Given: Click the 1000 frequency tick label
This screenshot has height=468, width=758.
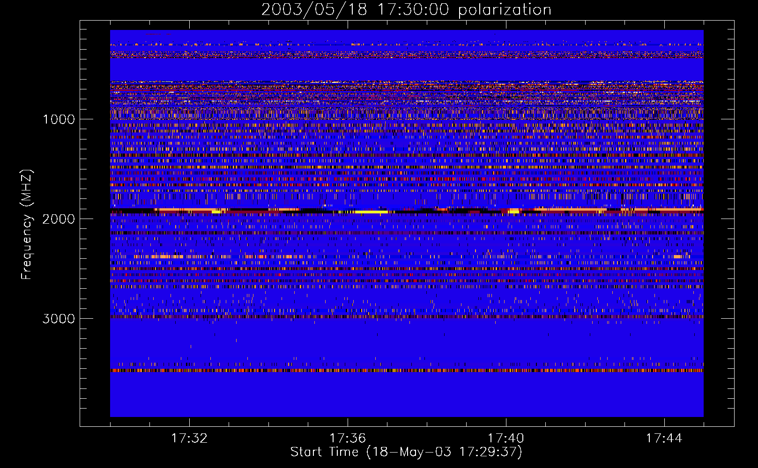Looking at the screenshot, I should 59,119.
